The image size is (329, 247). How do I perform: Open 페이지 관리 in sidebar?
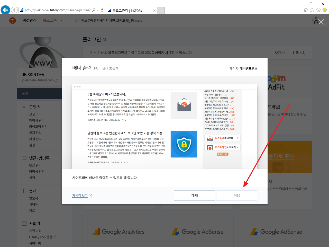(x=37, y=120)
